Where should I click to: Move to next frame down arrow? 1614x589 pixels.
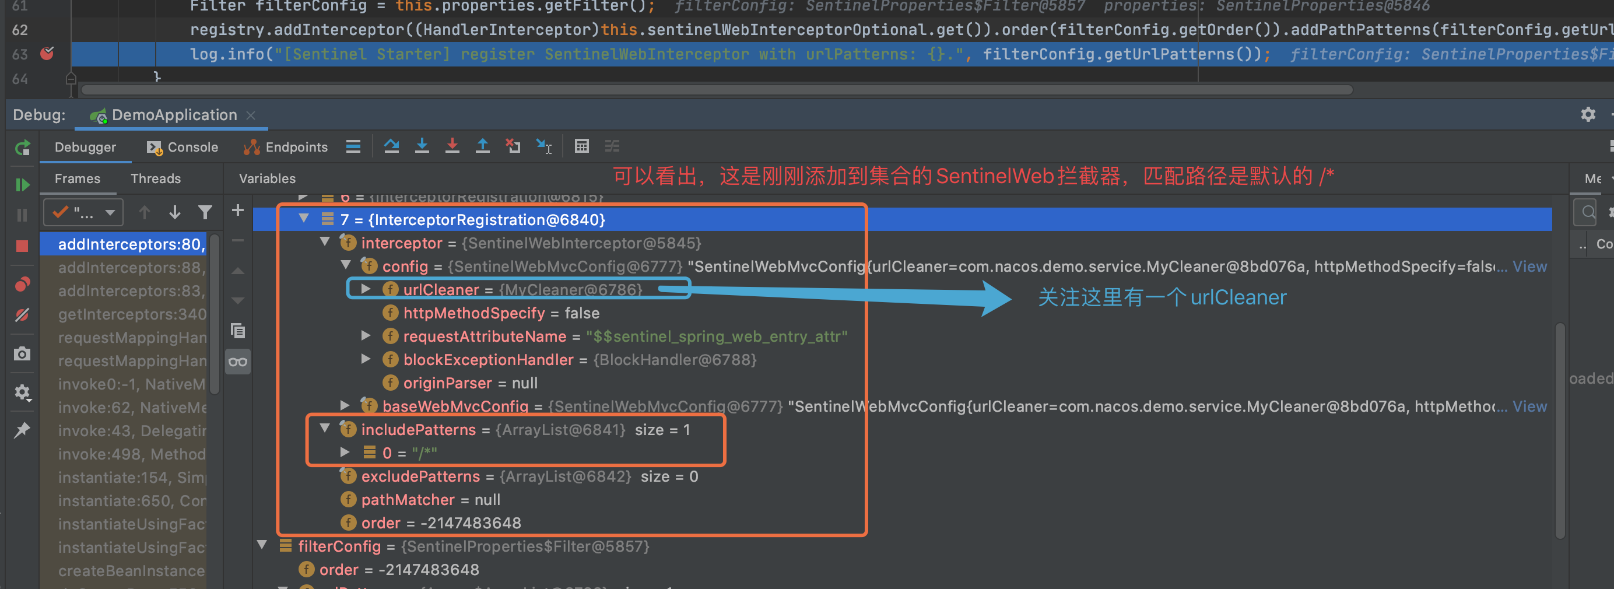click(x=175, y=213)
